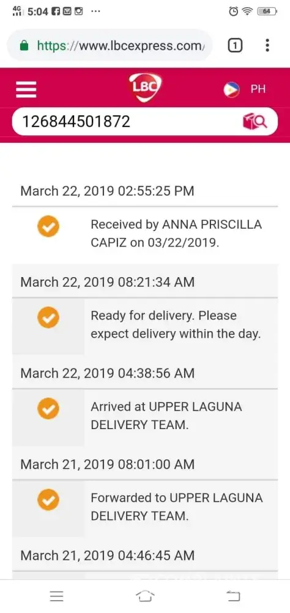Select the March 22, 2019 02:55:25 PM entry
This screenshot has height=613, width=290.
click(107, 191)
